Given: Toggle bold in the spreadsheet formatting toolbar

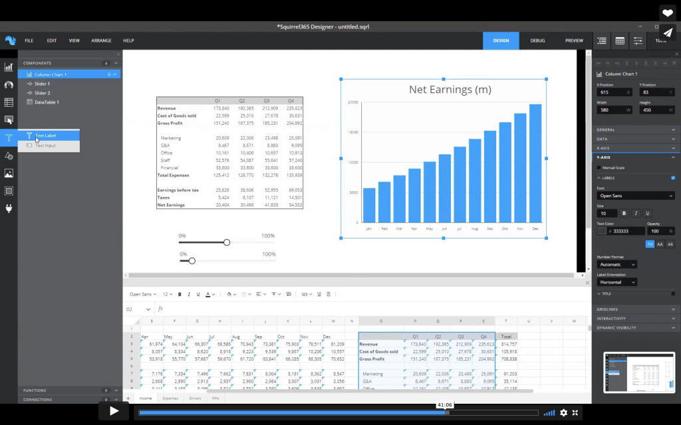Looking at the screenshot, I should 179,294.
